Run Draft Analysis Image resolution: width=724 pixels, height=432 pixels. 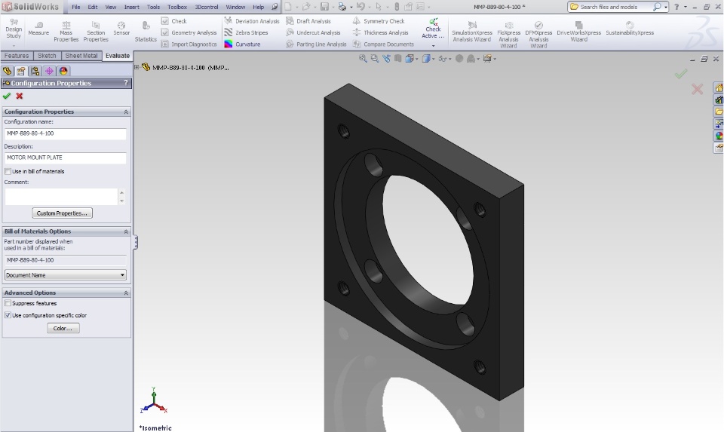pyautogui.click(x=308, y=21)
